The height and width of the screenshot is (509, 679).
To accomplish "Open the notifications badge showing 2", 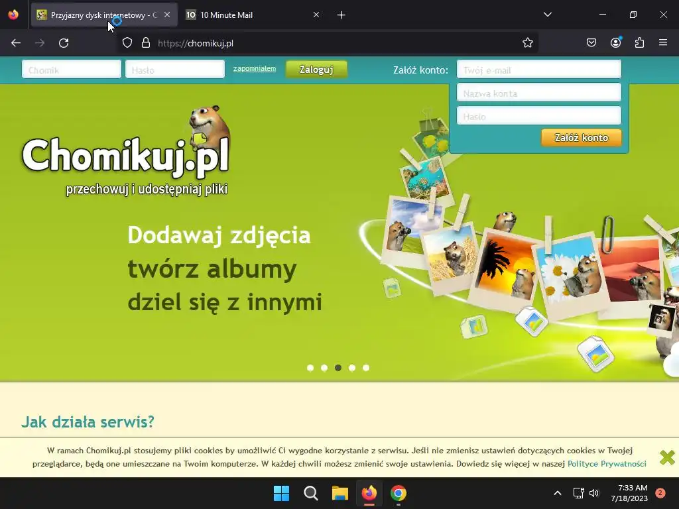I will (x=660, y=493).
